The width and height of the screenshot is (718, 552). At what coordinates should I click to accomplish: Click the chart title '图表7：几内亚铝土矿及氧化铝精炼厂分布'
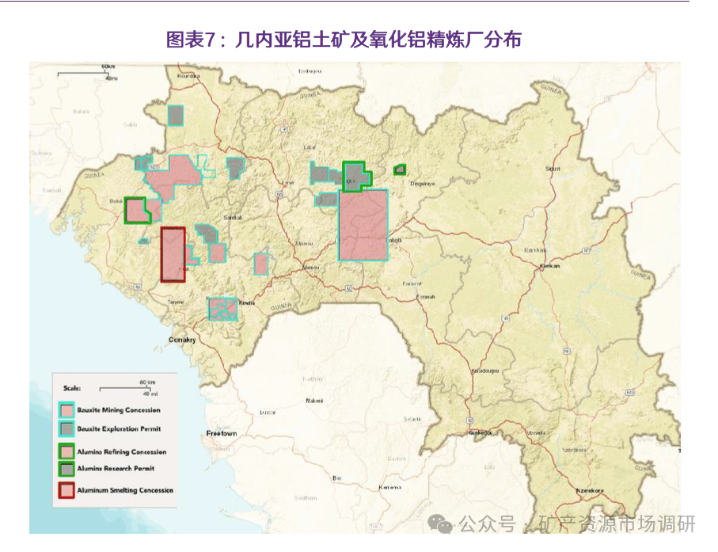pyautogui.click(x=344, y=40)
